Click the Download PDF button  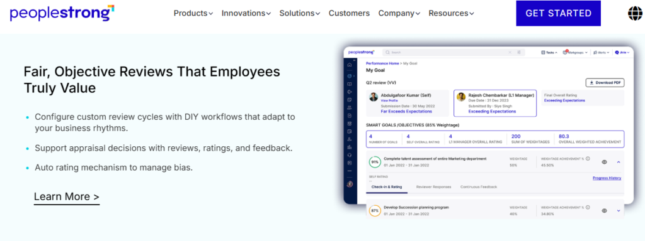click(x=605, y=82)
